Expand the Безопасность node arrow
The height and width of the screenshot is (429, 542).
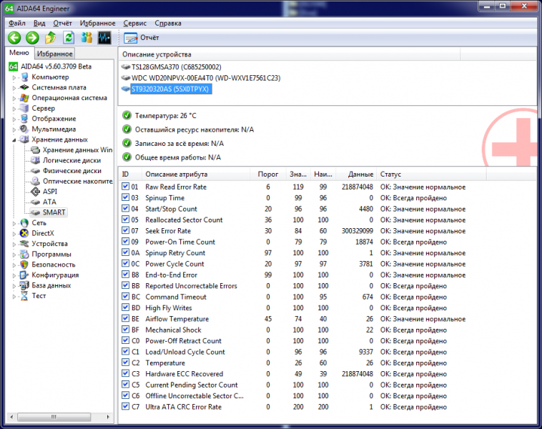(14, 265)
